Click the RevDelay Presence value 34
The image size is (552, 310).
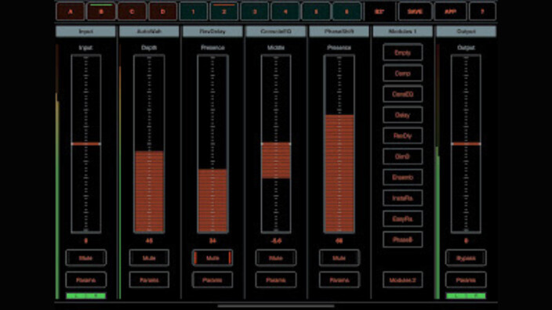pos(212,241)
